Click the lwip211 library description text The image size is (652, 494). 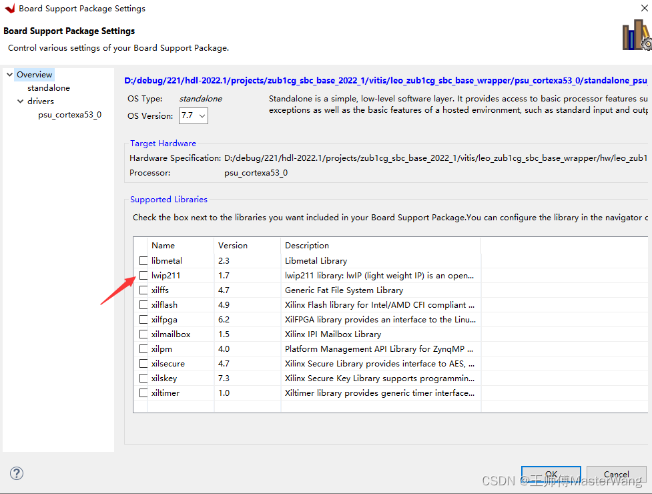(x=379, y=275)
